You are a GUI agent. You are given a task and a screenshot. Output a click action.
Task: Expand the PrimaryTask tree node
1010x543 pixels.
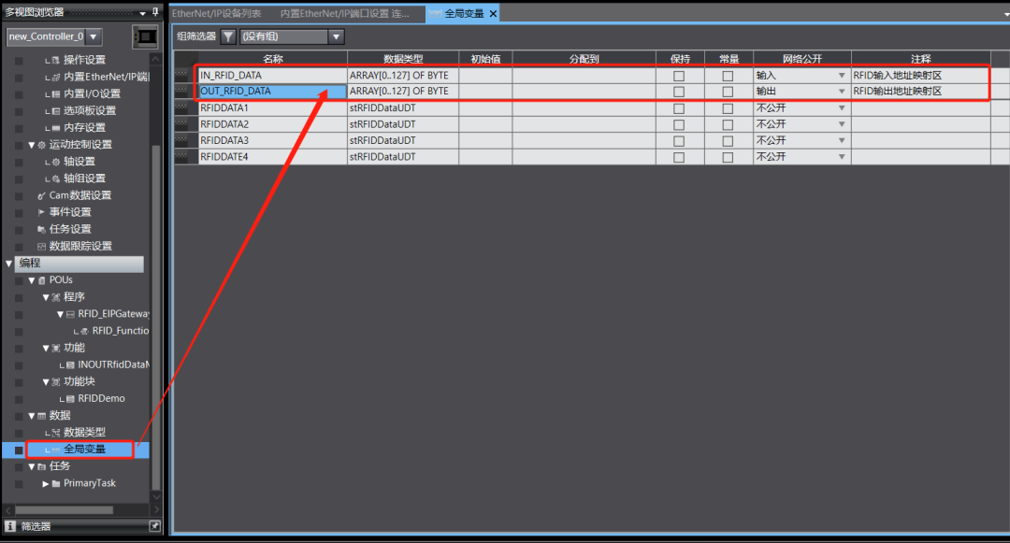point(46,483)
